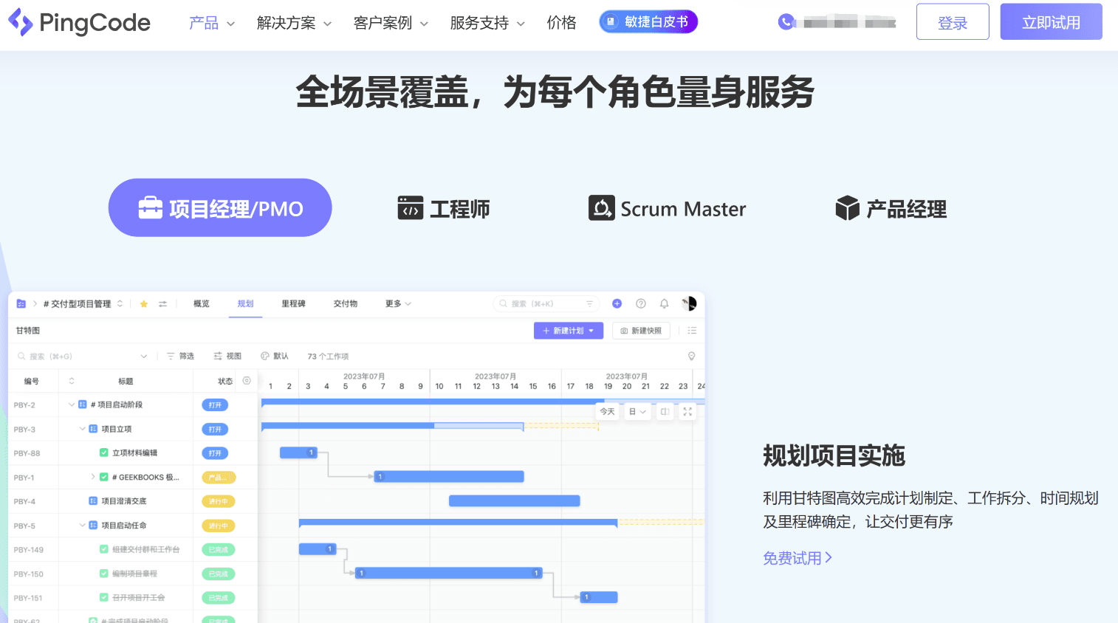
Task: Click the PingCode logo
Action: tap(79, 22)
